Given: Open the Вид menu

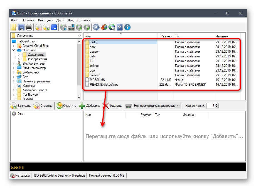Looking at the screenshot, I should pos(70,20).
